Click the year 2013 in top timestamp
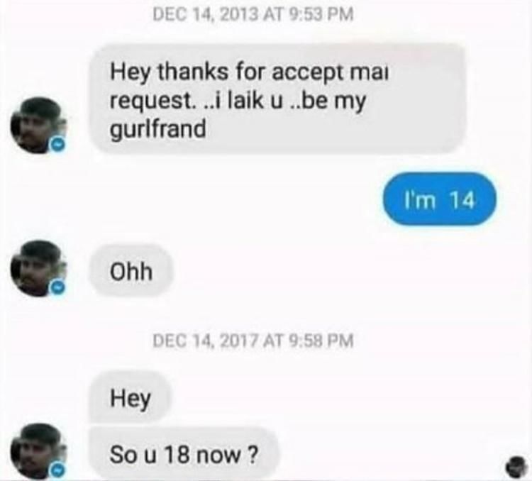The height and width of the screenshot is (481, 532). pos(238,15)
